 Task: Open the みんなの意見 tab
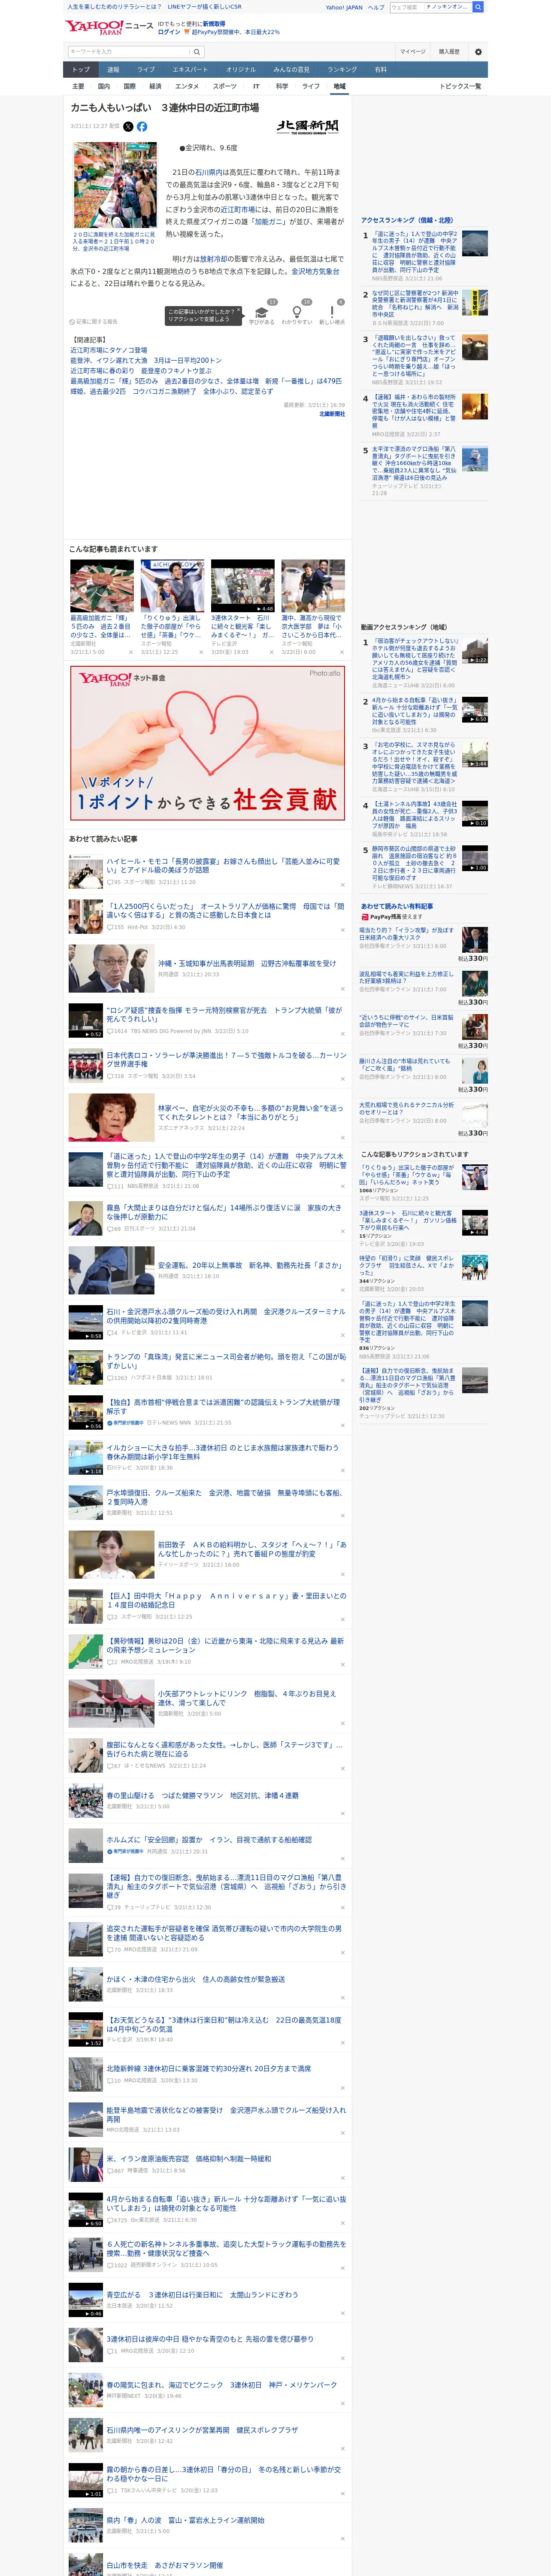pos(292,70)
